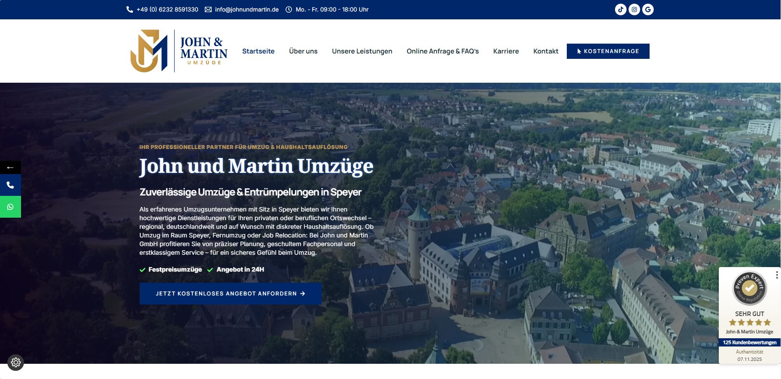Open the Unsere Leistungen menu
Screen dimensions: 781x379
(x=362, y=51)
